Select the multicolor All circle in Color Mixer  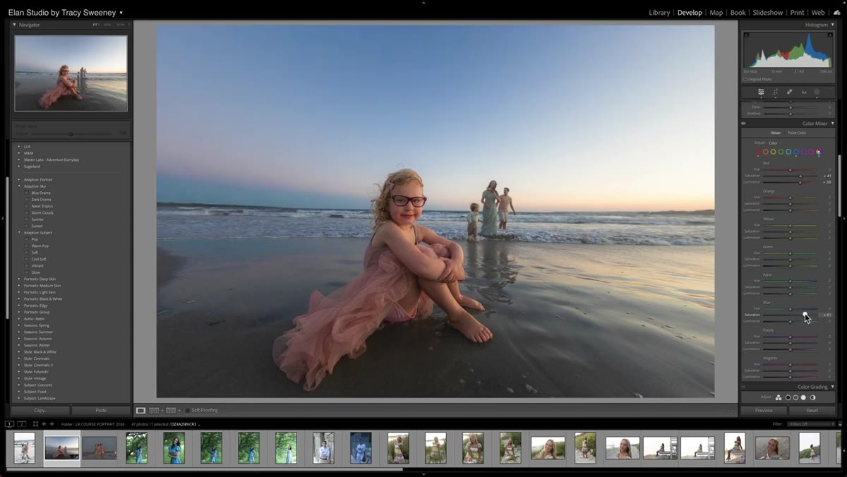pyautogui.click(x=819, y=152)
